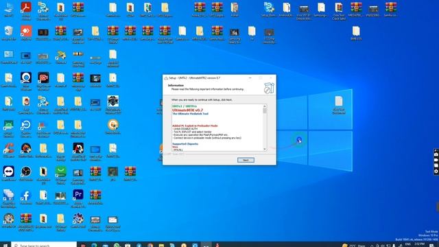Select the lone folder in the upper-right desktop area
Image resolution: width=439 pixels, height=247 pixels.
pos(356,33)
